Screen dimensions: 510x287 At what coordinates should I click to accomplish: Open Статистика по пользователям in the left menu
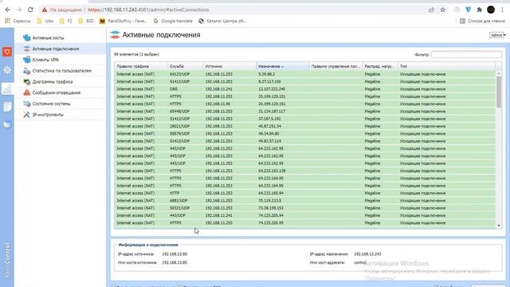point(62,71)
